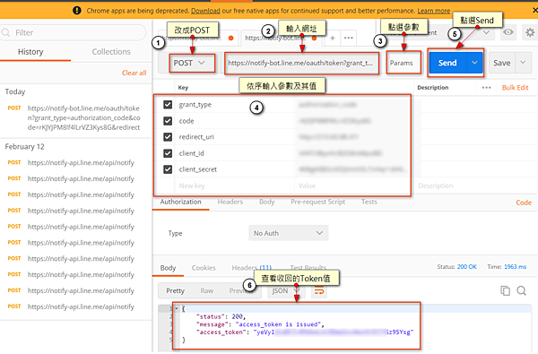Select the response Body tab
538x354 pixels.
(169, 268)
